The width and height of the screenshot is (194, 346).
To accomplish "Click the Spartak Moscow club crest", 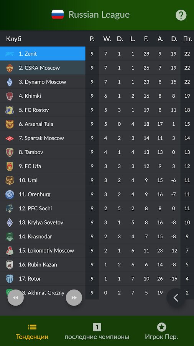I will tap(10, 138).
